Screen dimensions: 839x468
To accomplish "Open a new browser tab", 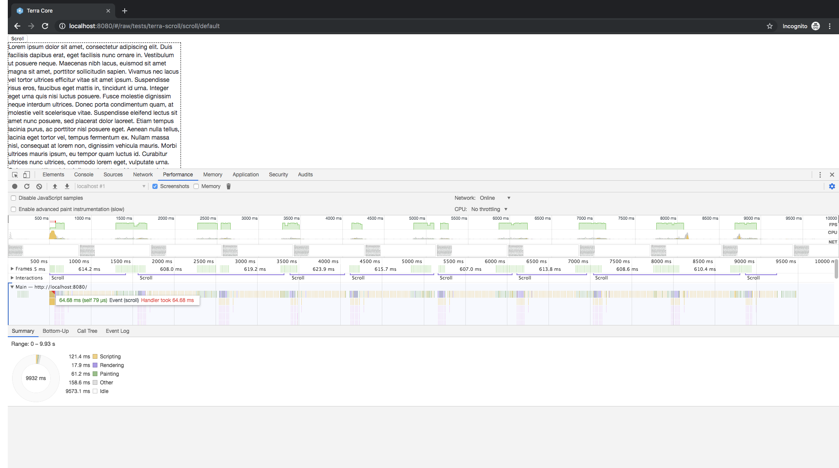I will [x=125, y=11].
